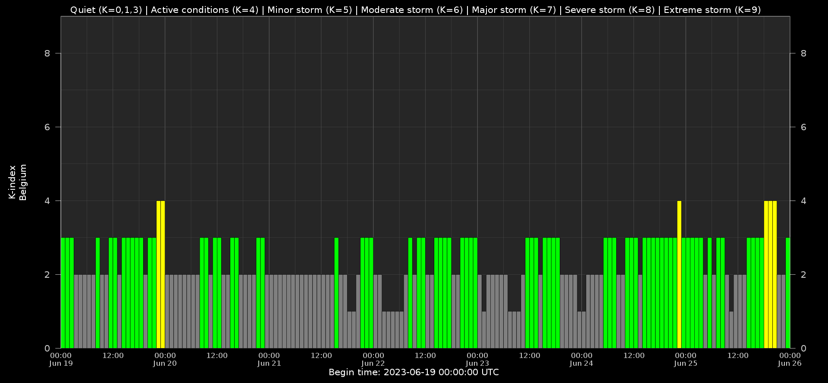Click the single yellow bar before Jun 25 midnight
This screenshot has width=828, height=383.
[679, 274]
